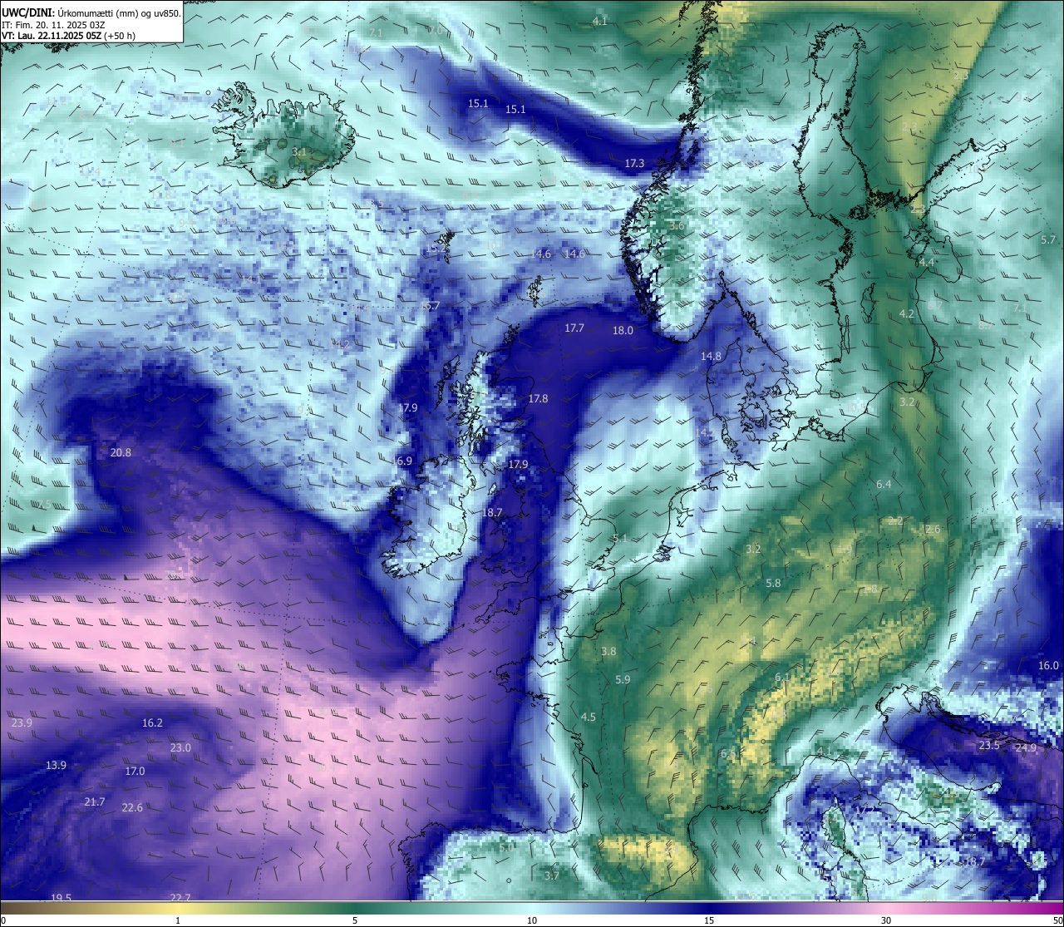Click the 17.3 value off the Norwegian coast
The image size is (1064, 927).
click(634, 164)
